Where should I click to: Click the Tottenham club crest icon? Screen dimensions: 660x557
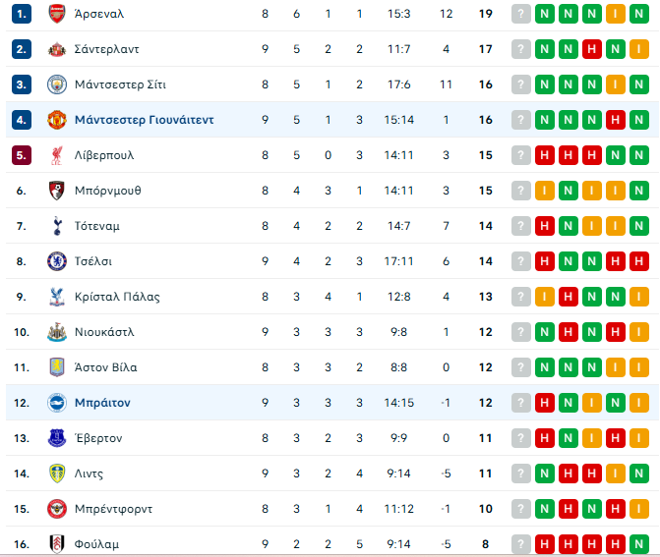coord(55,226)
